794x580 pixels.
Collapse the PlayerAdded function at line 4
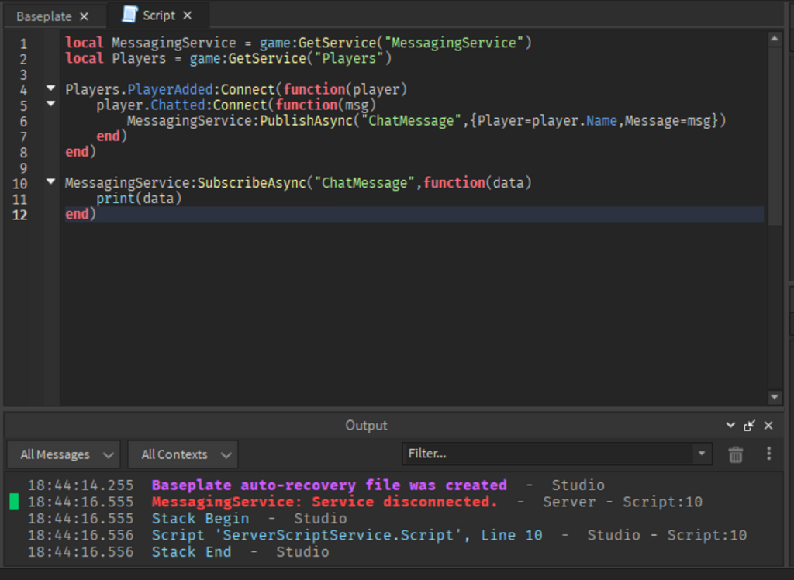51,88
